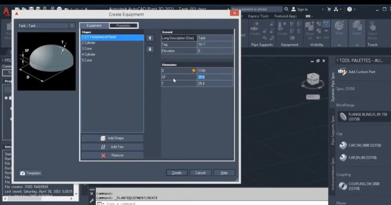The width and height of the screenshot is (391, 205).
Task: Open the Autodesk A connectivity menu icon
Action: (336, 9)
